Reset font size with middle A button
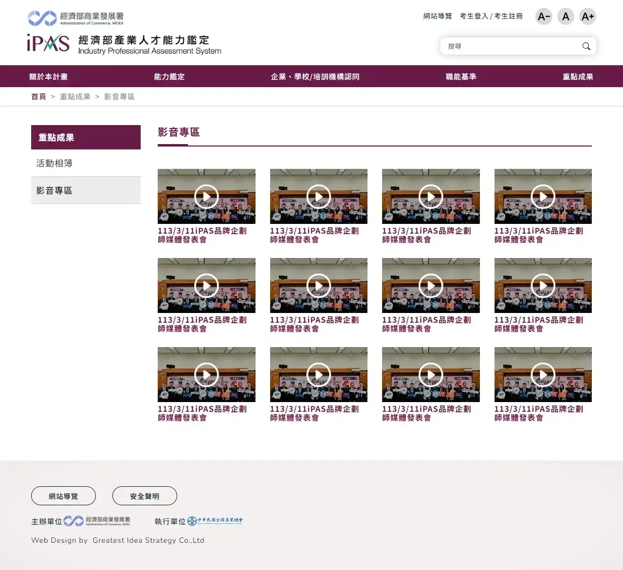This screenshot has height=570, width=623. [566, 17]
